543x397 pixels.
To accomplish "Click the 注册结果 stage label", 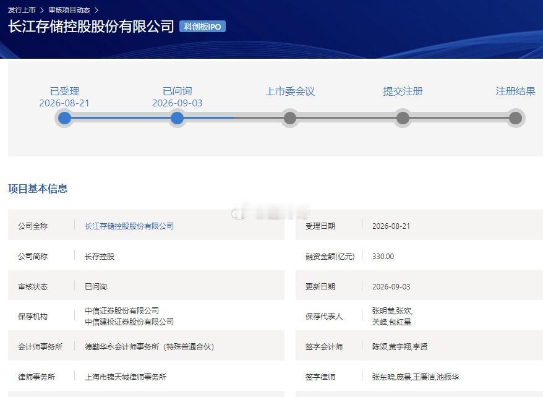I will point(515,92).
